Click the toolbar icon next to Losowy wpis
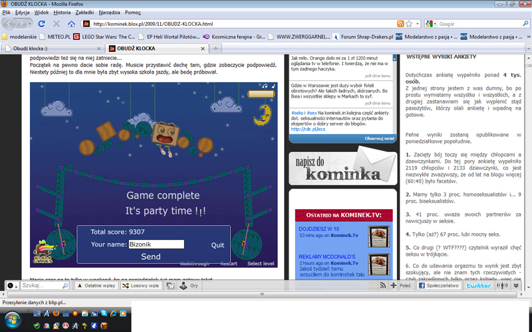The image size is (532, 332). pyautogui.click(x=170, y=286)
